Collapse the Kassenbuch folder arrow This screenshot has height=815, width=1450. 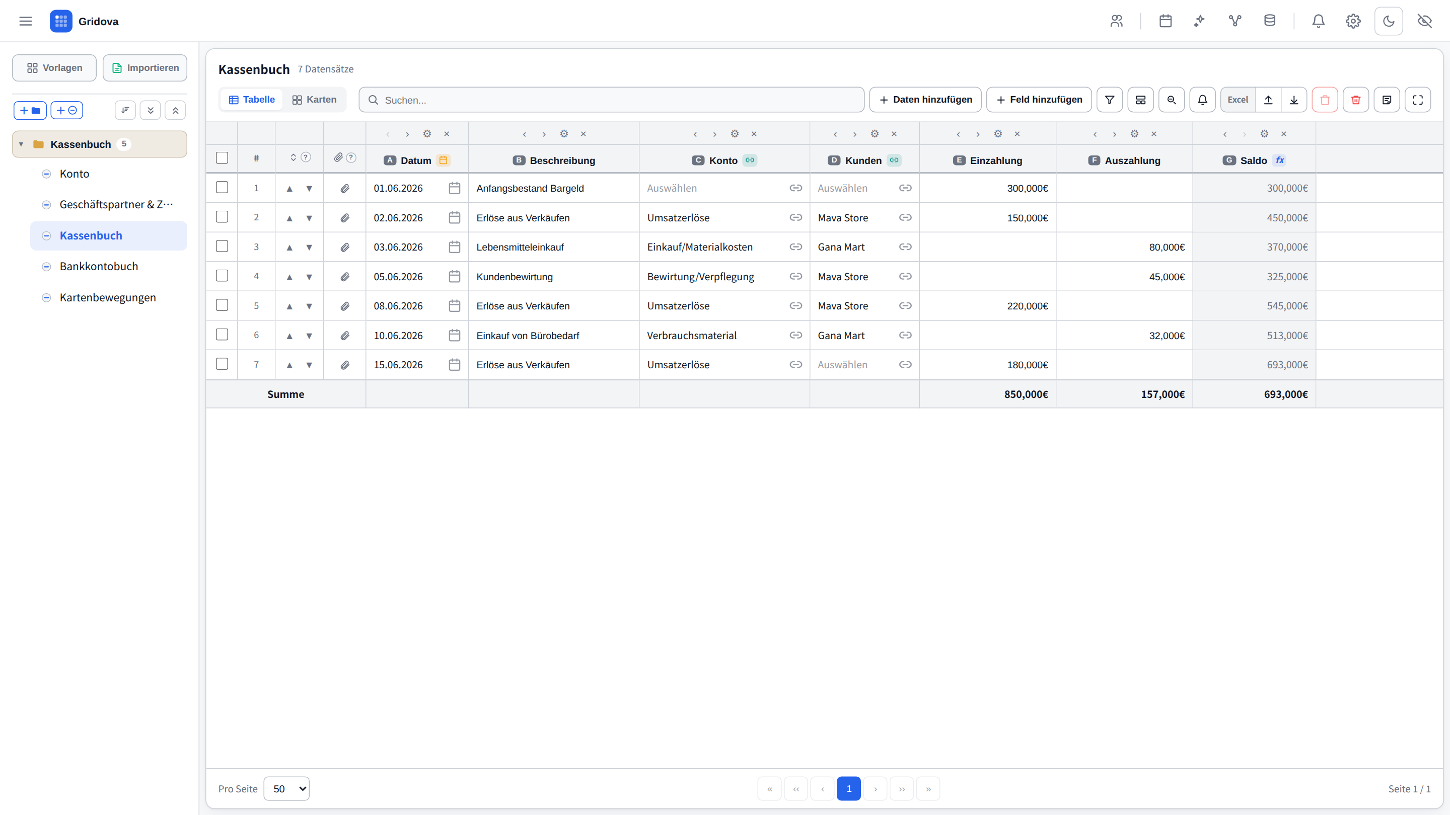21,144
